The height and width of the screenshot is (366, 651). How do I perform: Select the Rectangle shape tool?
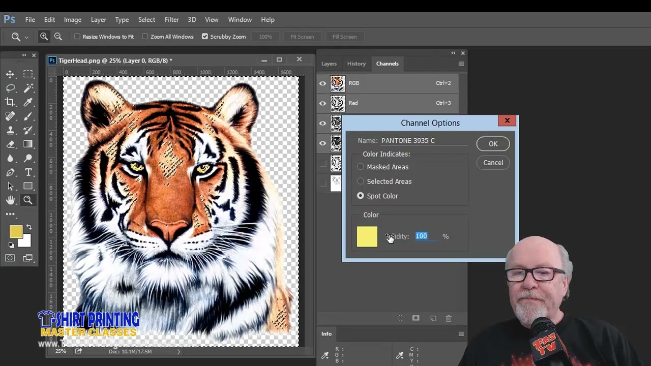pos(28,186)
